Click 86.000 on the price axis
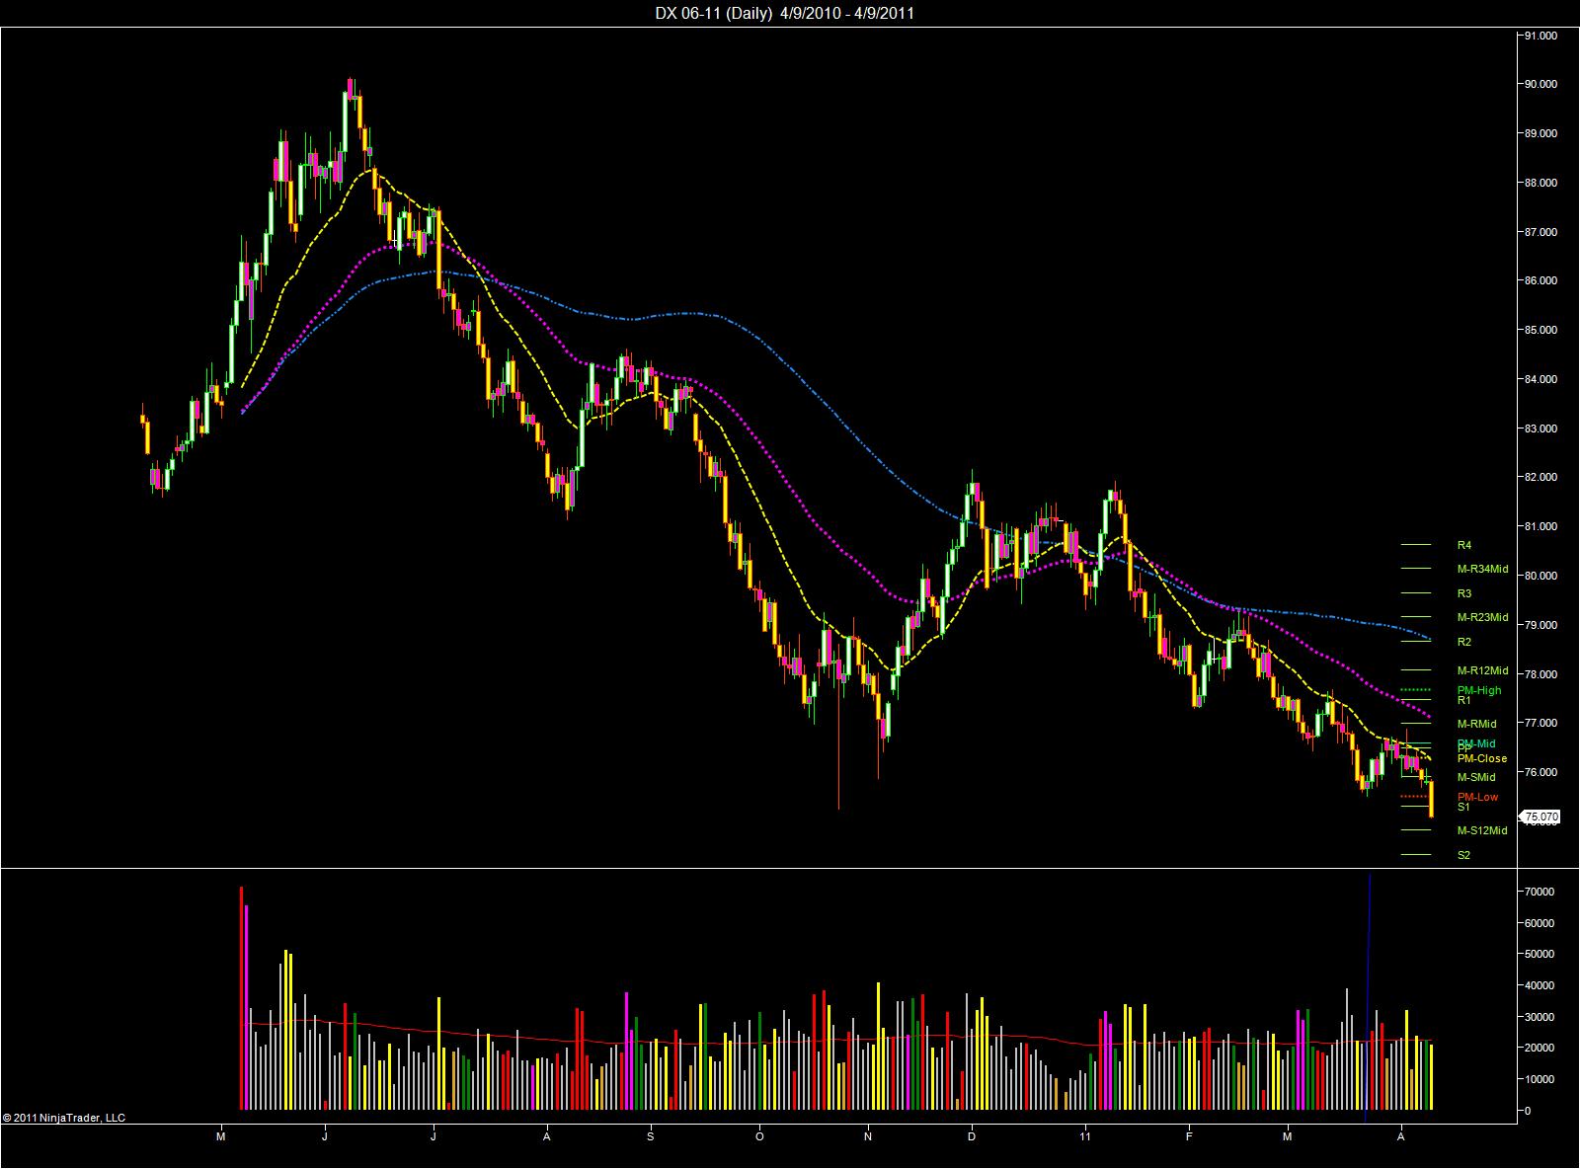 point(1541,280)
